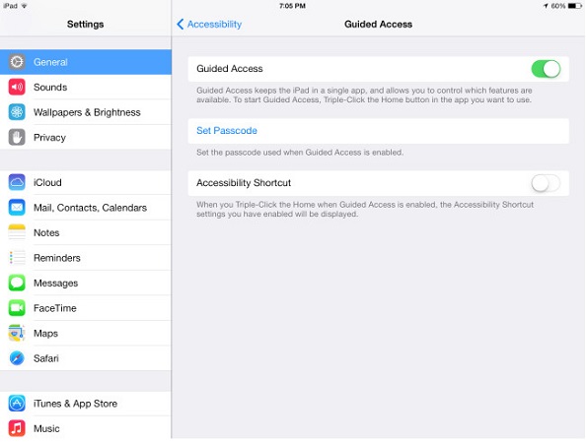The width and height of the screenshot is (586, 443).
Task: Tap the Set Passcode link
Action: [227, 131]
